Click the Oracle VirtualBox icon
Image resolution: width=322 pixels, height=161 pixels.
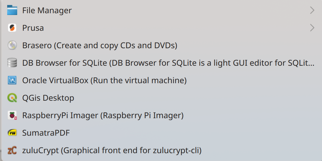pyautogui.click(x=12, y=80)
